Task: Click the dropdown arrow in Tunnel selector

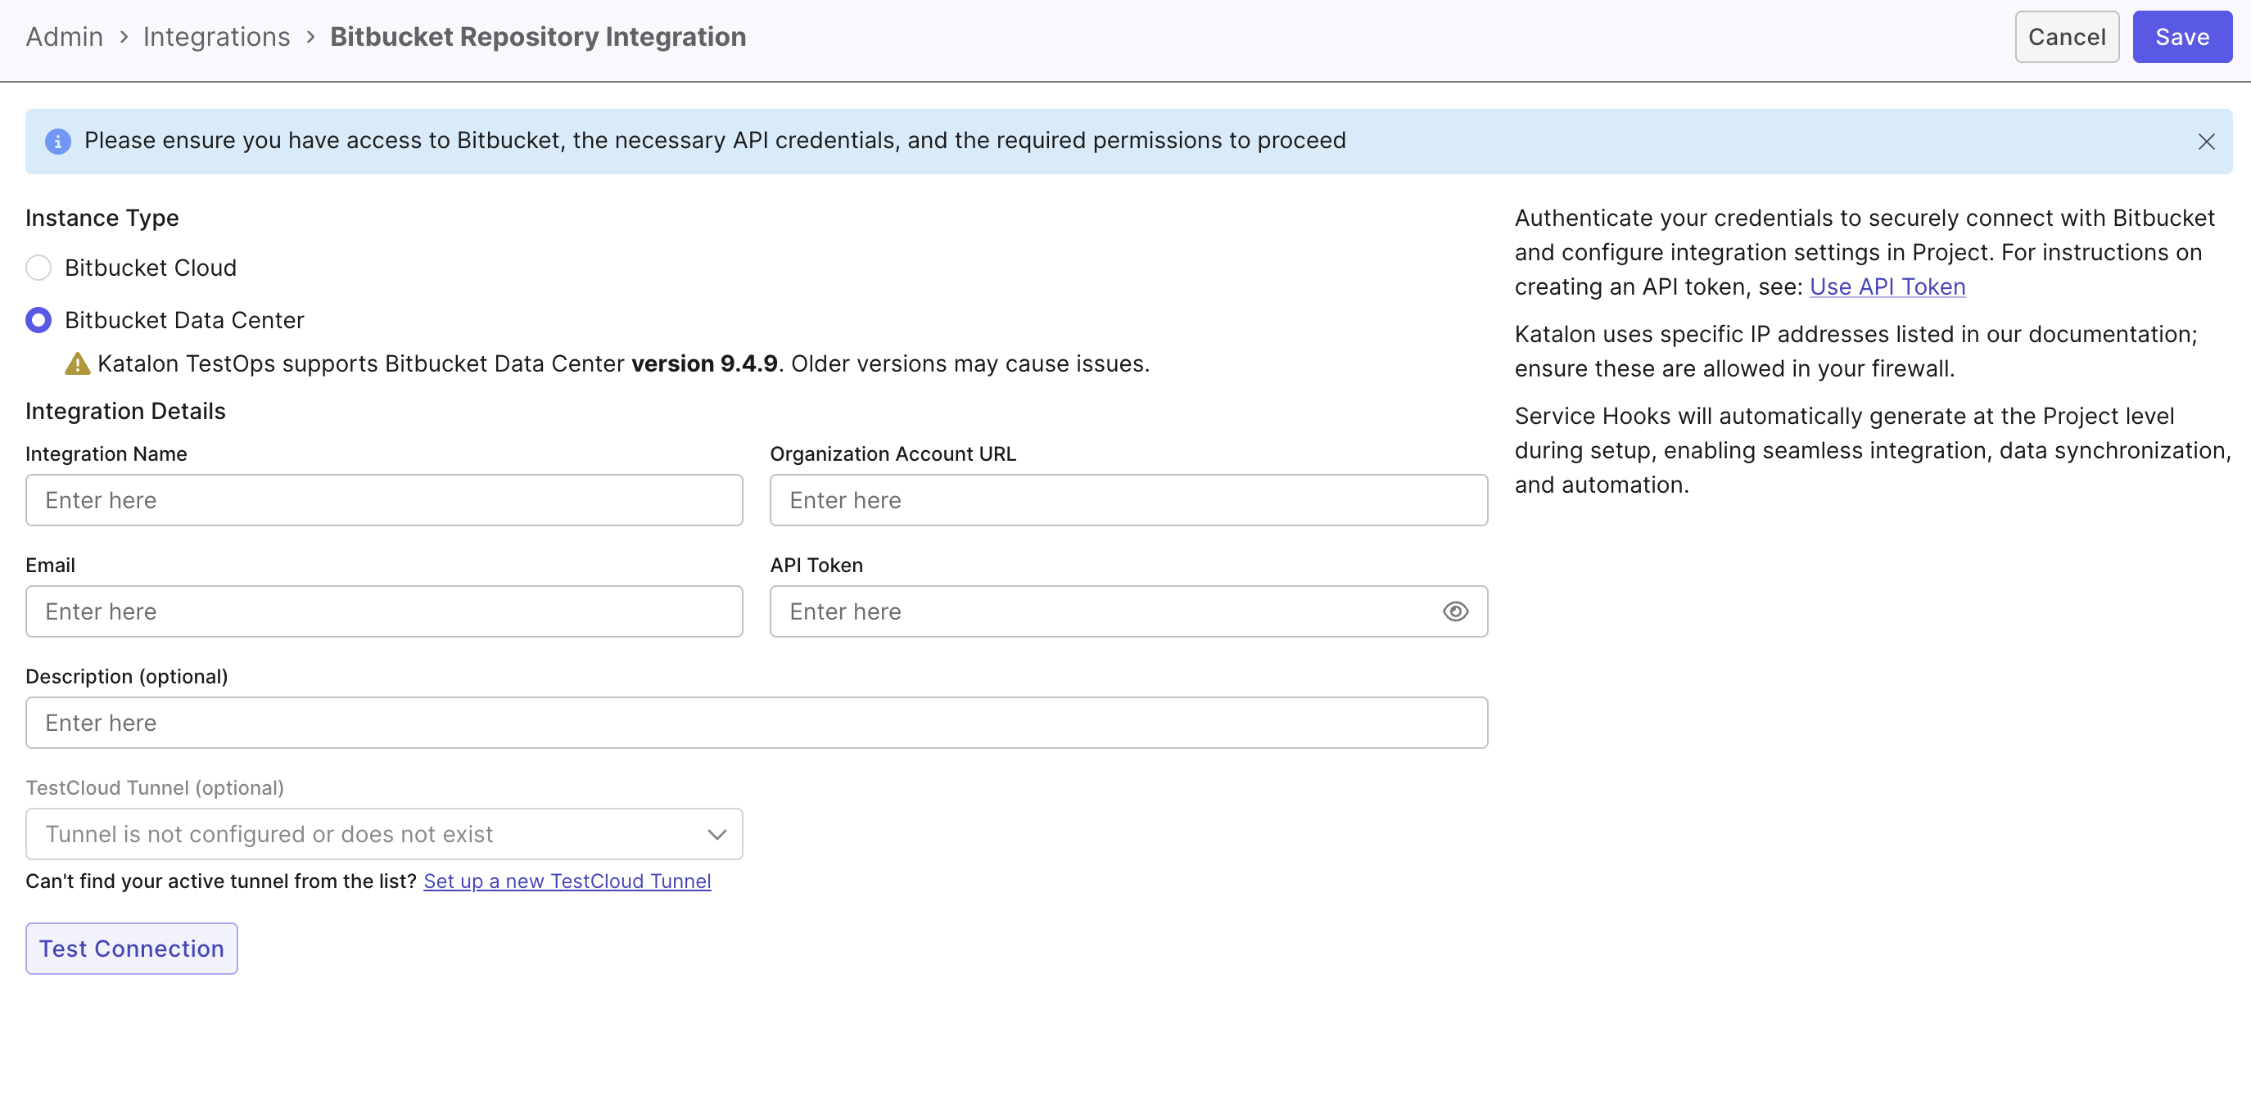Action: [x=716, y=834]
